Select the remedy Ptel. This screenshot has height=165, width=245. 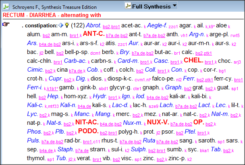point(190,132)
